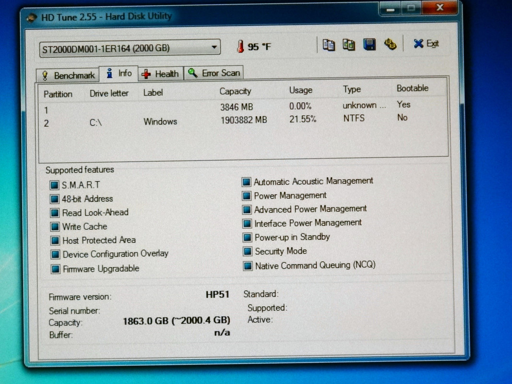Toggle the 48-bit Address checkbox
Screen dimensions: 512x384
[54, 199]
